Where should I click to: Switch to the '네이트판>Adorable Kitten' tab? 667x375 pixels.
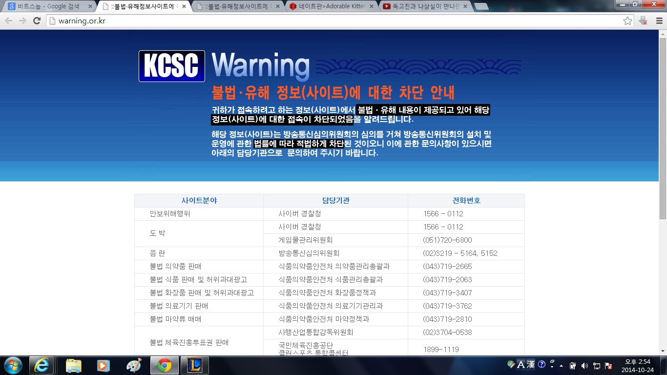tap(332, 7)
